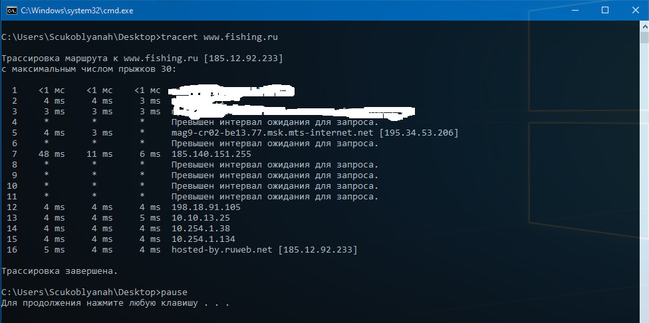Click the "с максимальным числом прыжков 30" line
The width and height of the screenshot is (649, 323).
89,69
